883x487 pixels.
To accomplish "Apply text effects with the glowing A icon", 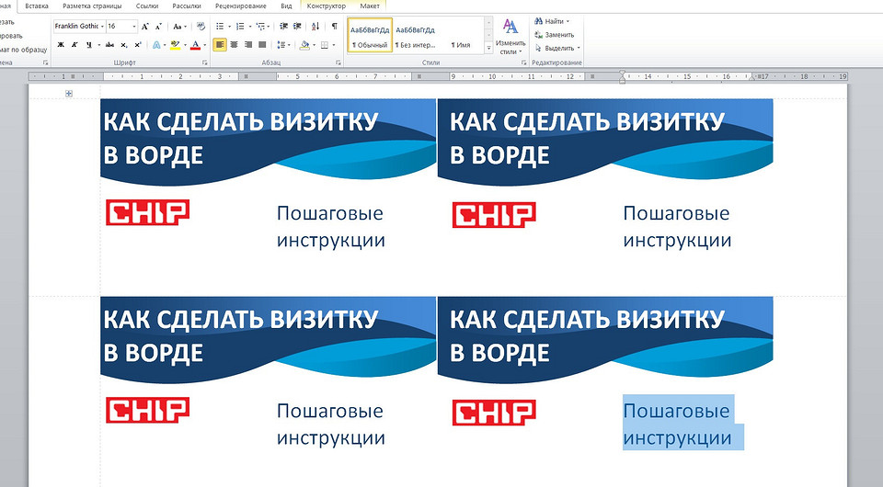I will pyautogui.click(x=156, y=45).
